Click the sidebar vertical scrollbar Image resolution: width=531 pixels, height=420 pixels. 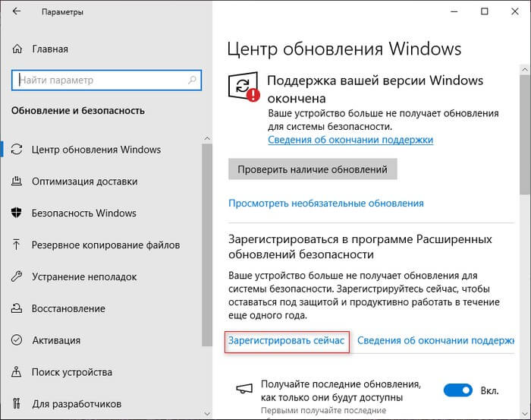[x=206, y=243]
